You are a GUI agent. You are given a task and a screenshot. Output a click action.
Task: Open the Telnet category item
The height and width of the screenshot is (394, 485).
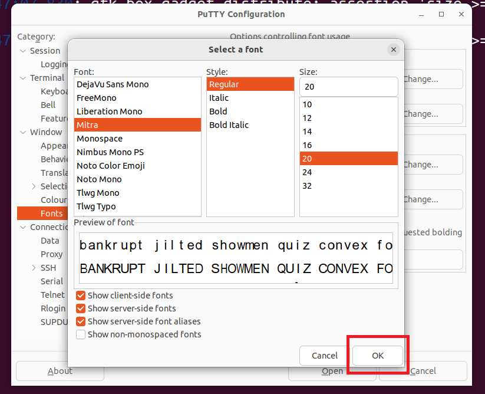[52, 295]
